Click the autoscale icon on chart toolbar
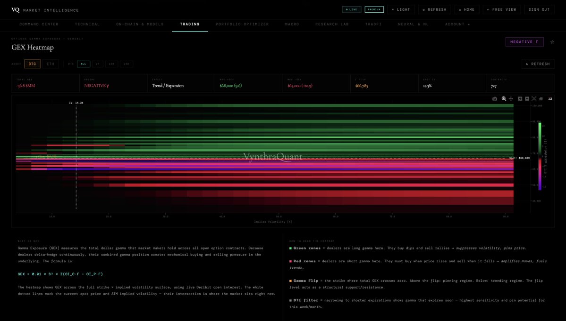Image resolution: width=566 pixels, height=321 pixels. [534, 98]
